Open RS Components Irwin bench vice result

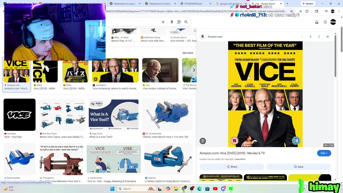167,115
